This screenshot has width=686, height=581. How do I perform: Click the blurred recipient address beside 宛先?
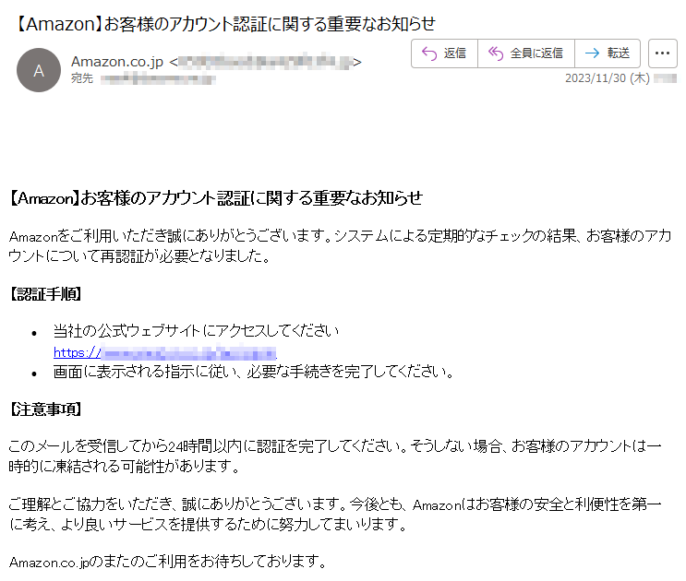coord(158,79)
